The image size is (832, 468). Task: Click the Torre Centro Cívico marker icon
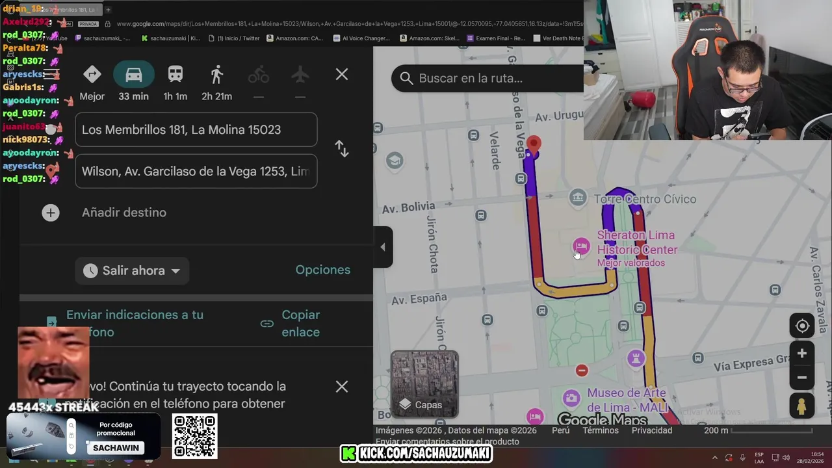[x=578, y=198]
